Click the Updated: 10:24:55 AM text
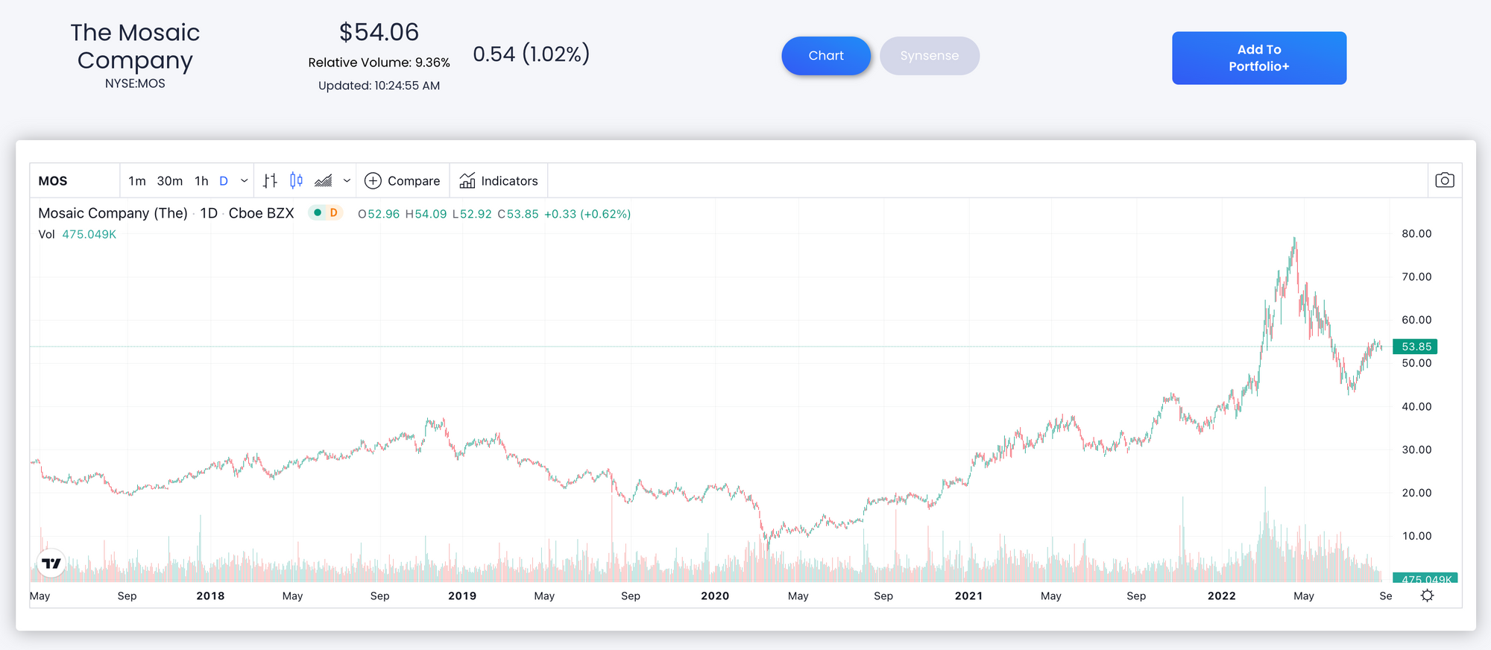The width and height of the screenshot is (1491, 650). 379,86
